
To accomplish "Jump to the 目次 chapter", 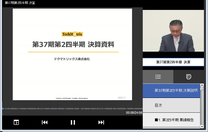I will coord(171,105).
